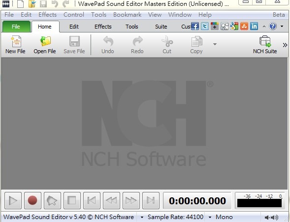Open the View menu
Screen dimensions: 290x222
155,15
